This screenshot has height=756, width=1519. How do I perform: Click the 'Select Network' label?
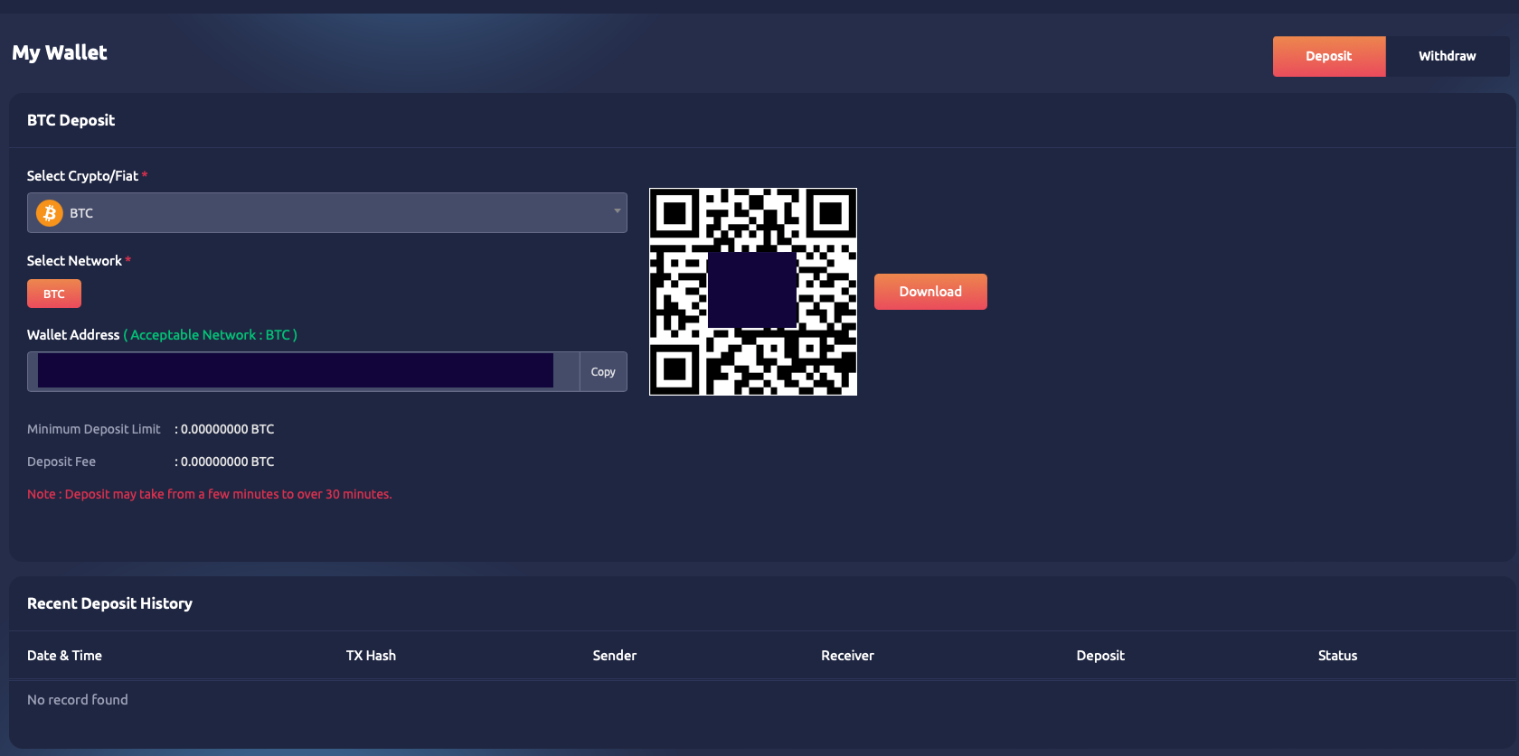[x=74, y=261]
